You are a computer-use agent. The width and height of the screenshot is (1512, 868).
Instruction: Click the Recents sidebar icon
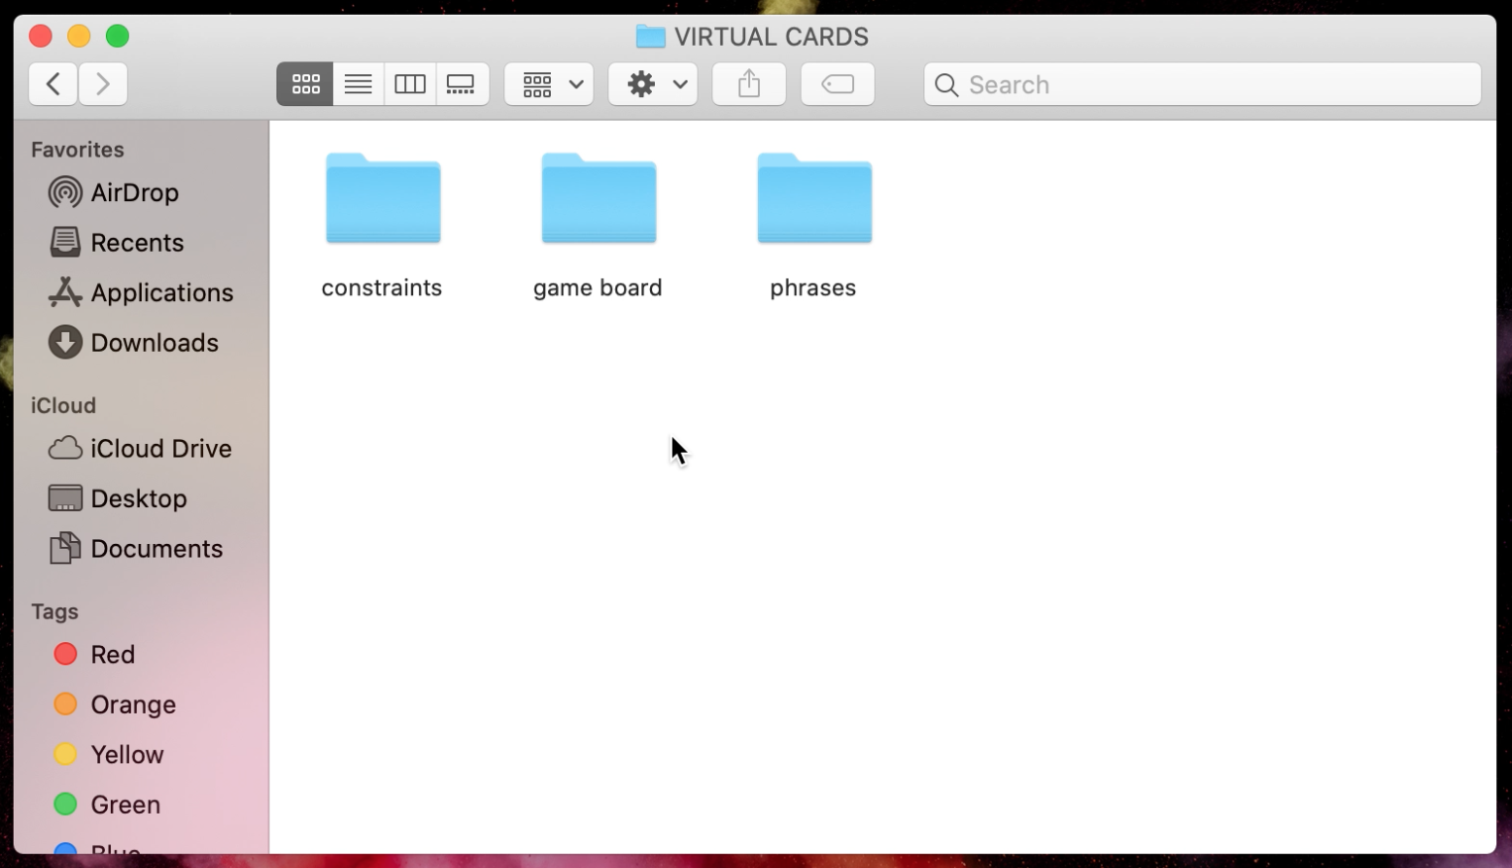(65, 242)
